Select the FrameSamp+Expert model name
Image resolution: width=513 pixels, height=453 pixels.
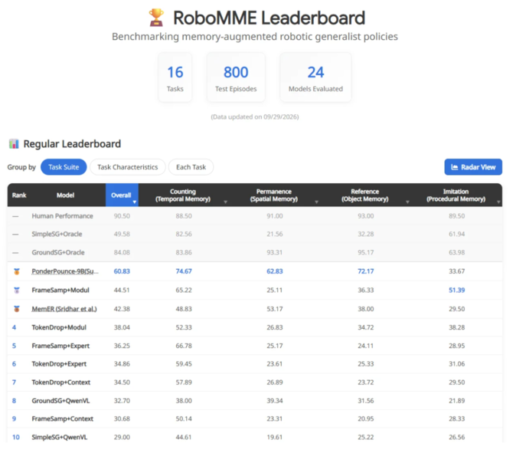60,346
